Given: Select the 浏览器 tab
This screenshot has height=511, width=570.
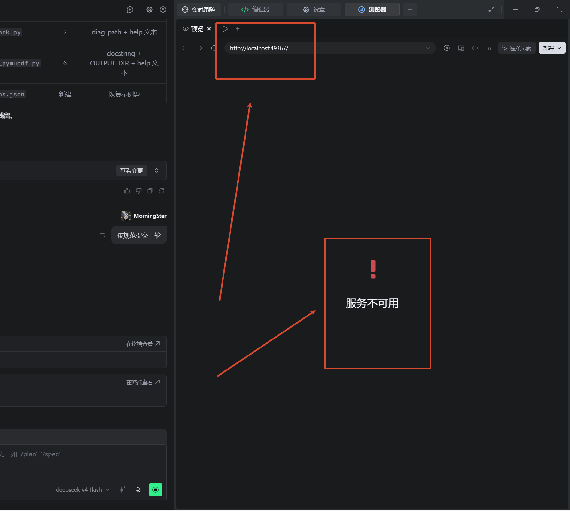Looking at the screenshot, I should point(372,10).
